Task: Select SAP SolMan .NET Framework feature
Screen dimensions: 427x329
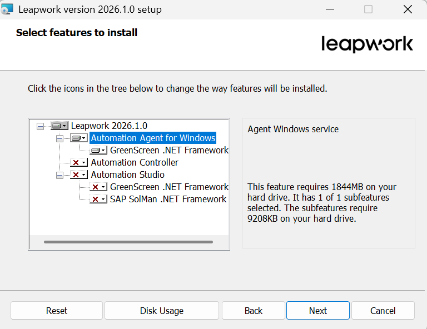Action: (x=168, y=199)
